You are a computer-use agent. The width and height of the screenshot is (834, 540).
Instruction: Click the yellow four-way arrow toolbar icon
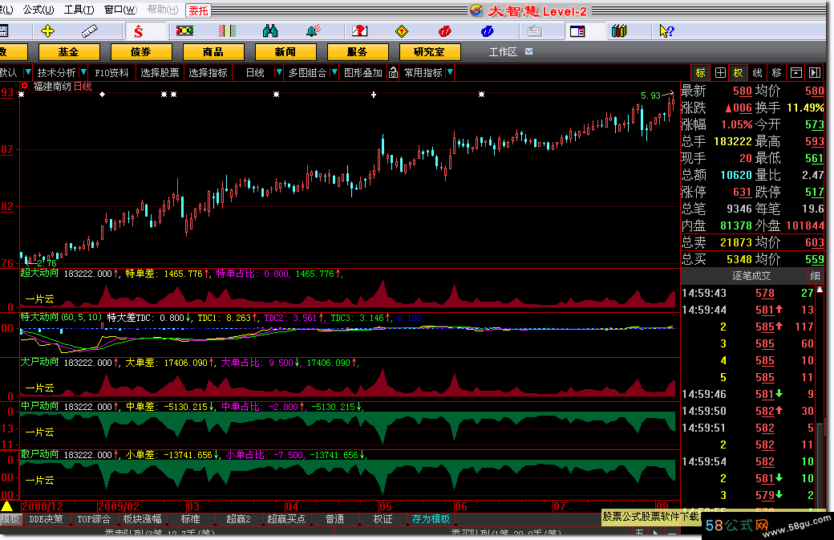[x=47, y=31]
